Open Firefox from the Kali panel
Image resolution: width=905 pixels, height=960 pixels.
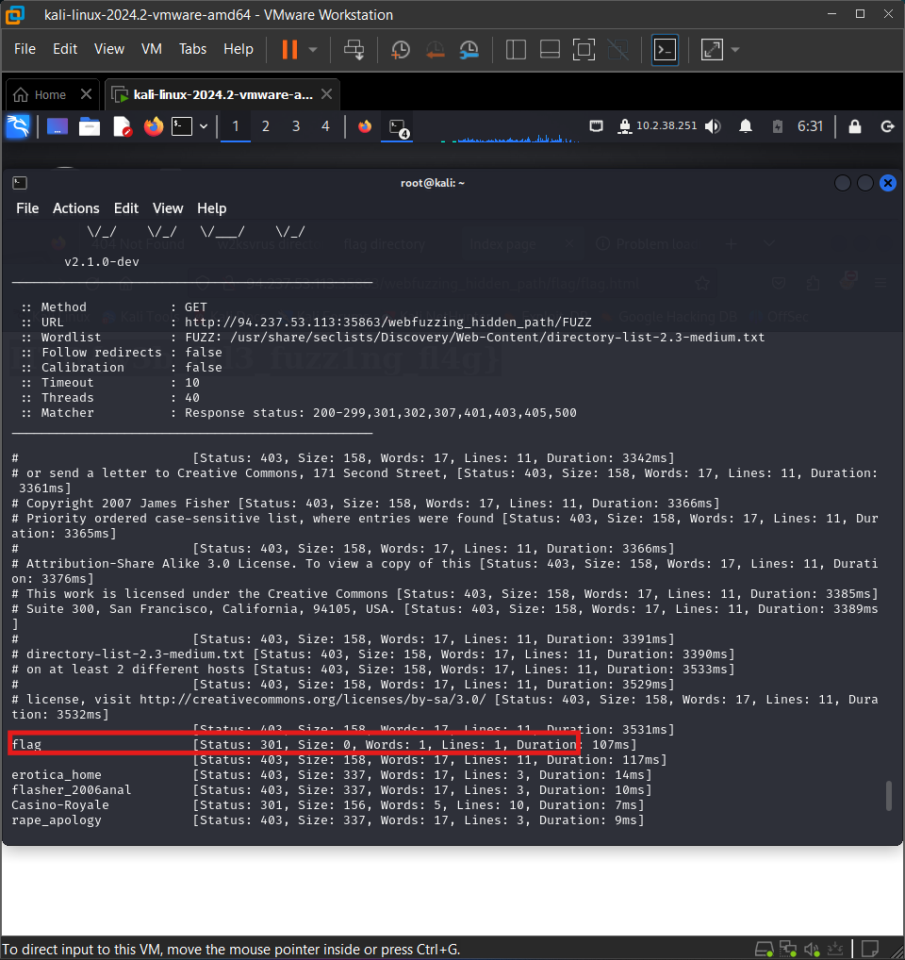click(x=152, y=126)
